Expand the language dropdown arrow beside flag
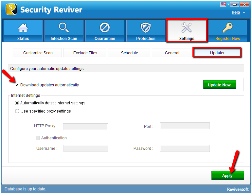 pyautogui.click(x=228, y=4)
